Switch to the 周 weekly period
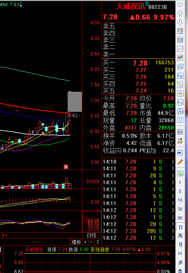Image resolution: width=188 pixels, height=273 pixels. [x=180, y=236]
